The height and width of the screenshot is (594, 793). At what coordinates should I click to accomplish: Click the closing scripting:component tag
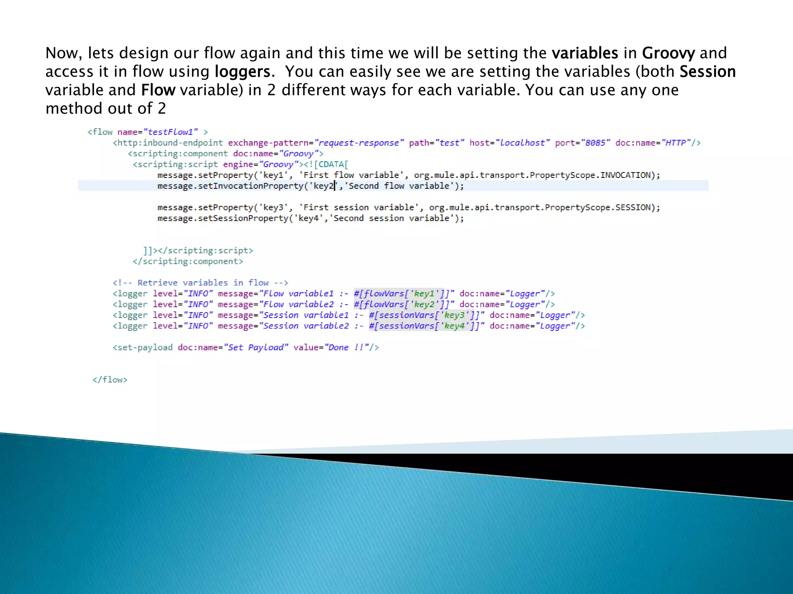188,261
